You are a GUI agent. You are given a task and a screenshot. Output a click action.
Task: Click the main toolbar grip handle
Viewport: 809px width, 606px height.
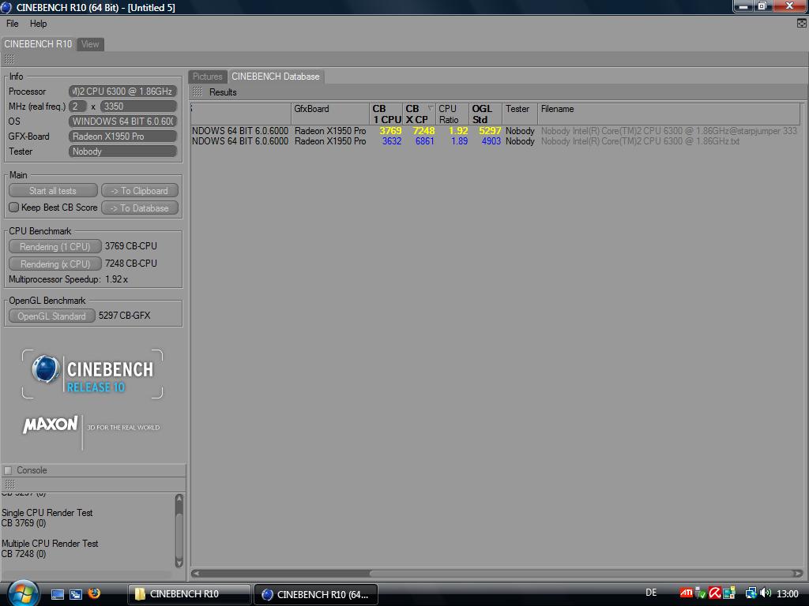pyautogui.click(x=9, y=59)
